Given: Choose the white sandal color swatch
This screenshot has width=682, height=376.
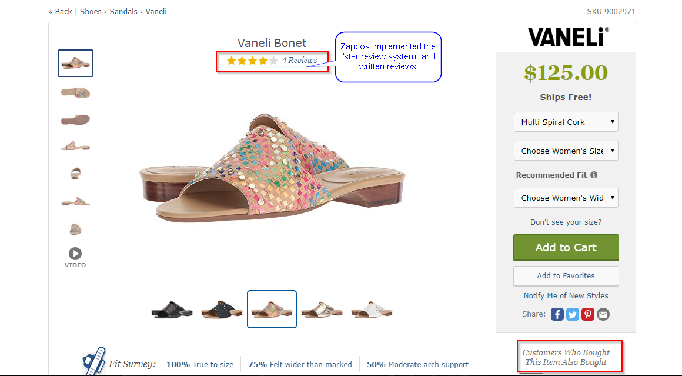Looking at the screenshot, I should coord(372,310).
